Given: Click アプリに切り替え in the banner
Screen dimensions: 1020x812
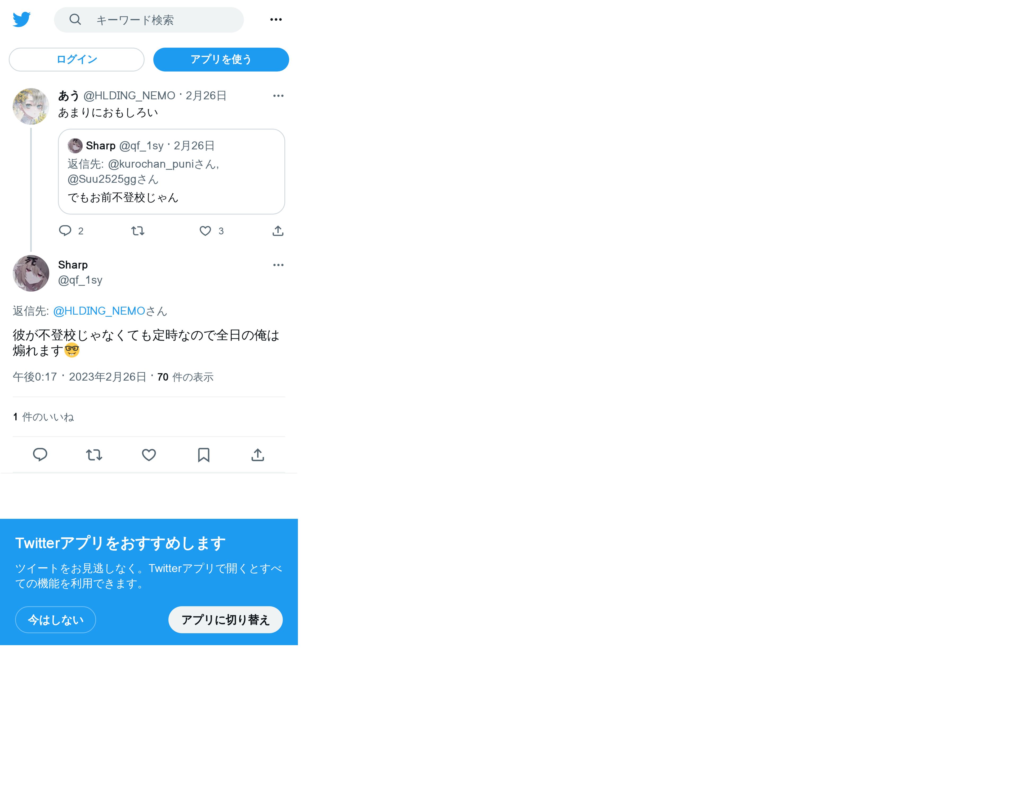Looking at the screenshot, I should pyautogui.click(x=226, y=619).
